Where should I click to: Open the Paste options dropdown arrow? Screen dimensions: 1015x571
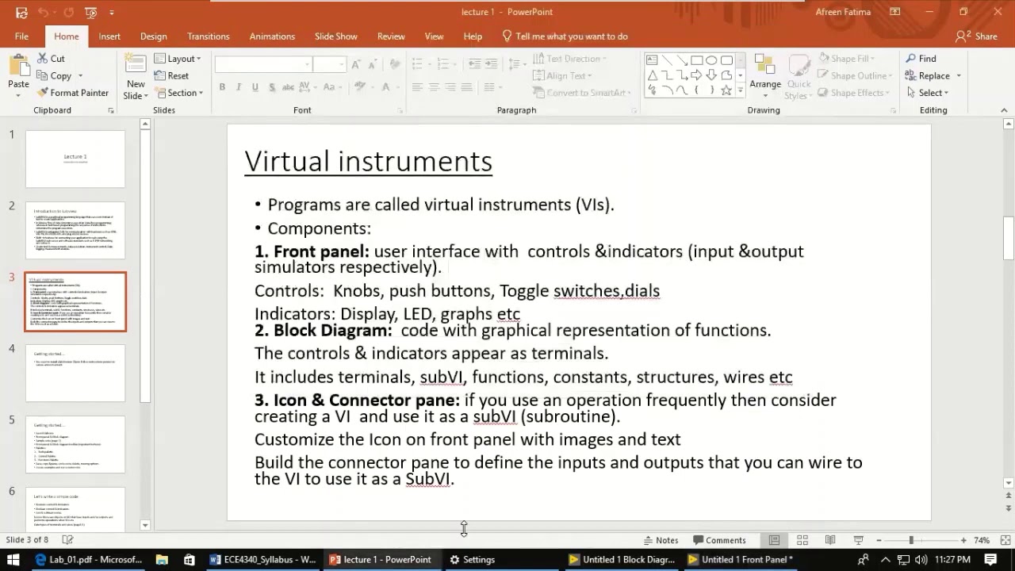[x=18, y=95]
